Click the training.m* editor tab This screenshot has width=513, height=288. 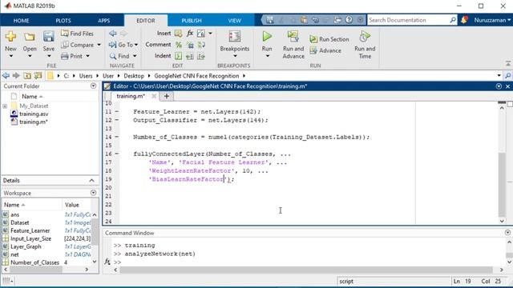tap(131, 96)
